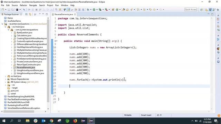The width and height of the screenshot is (221, 124).
Task: Click the Package Explorer scroll-down arrow
Action: click(x=48, y=109)
